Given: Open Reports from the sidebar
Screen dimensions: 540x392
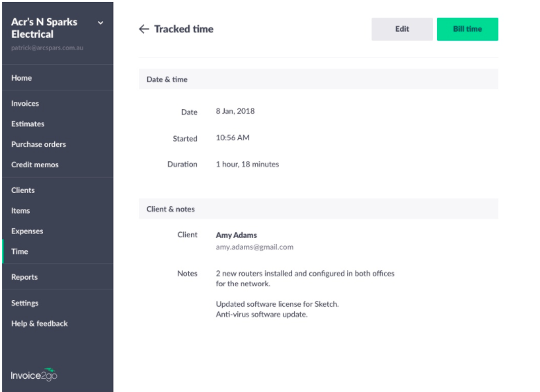Looking at the screenshot, I should pyautogui.click(x=24, y=277).
